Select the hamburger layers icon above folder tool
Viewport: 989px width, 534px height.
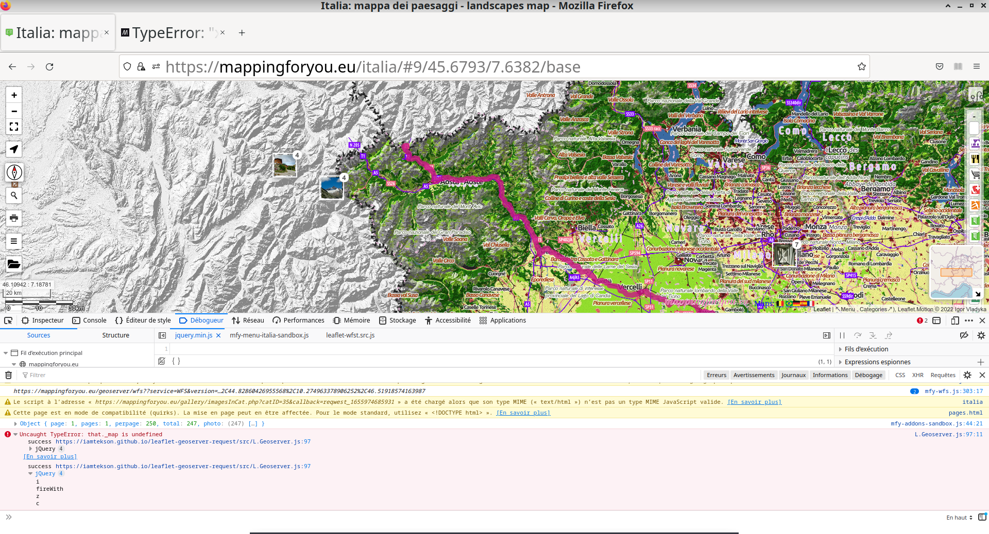14,241
